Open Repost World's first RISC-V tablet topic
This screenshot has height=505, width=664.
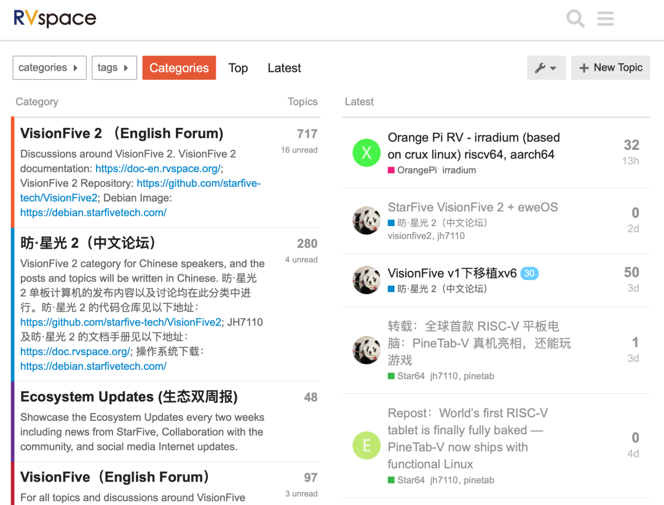(x=467, y=439)
